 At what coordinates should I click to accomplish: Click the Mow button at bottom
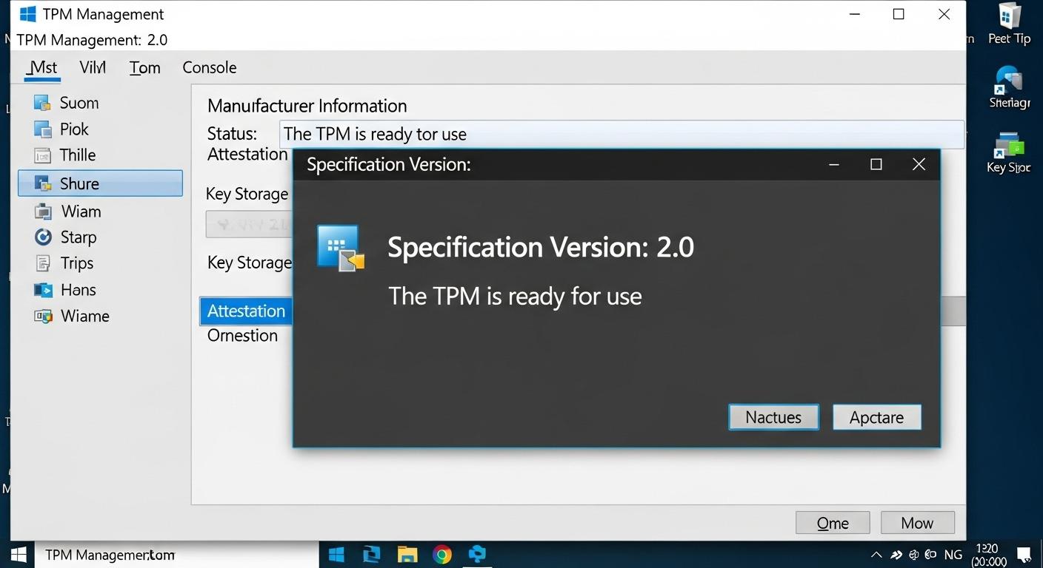tap(917, 523)
